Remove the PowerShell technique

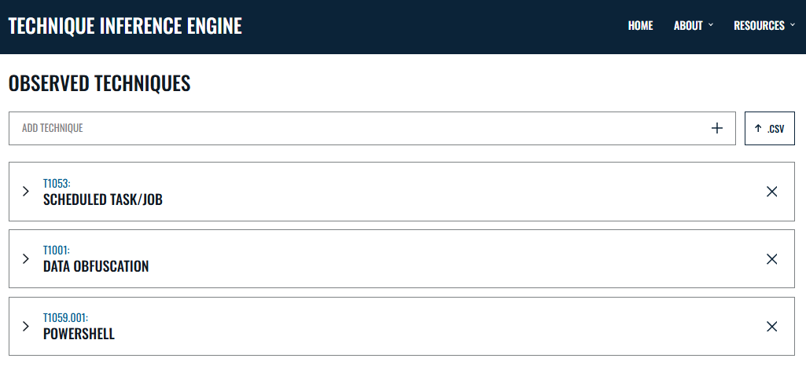tap(771, 327)
